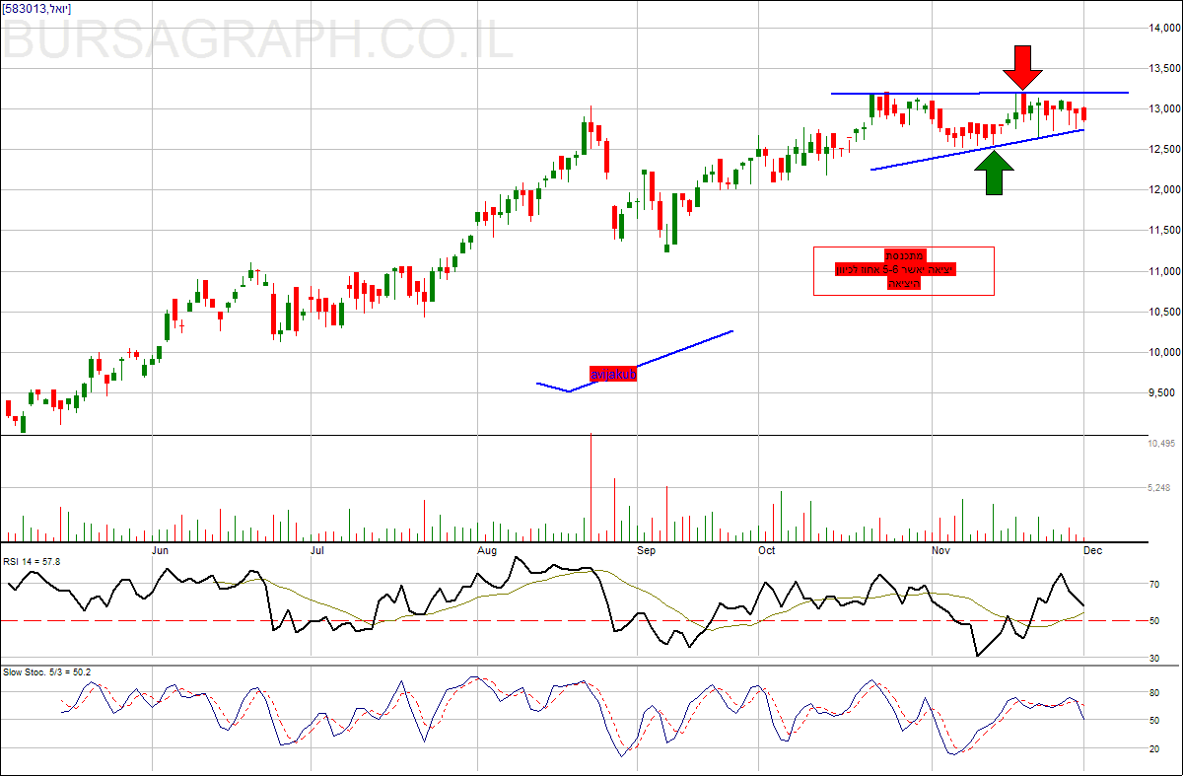This screenshot has height=776, width=1183.
Task: Select the 'Oct' month label
Action: click(x=768, y=549)
